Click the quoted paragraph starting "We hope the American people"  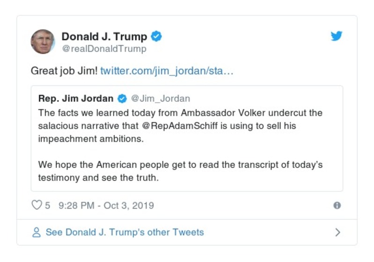click(x=180, y=172)
